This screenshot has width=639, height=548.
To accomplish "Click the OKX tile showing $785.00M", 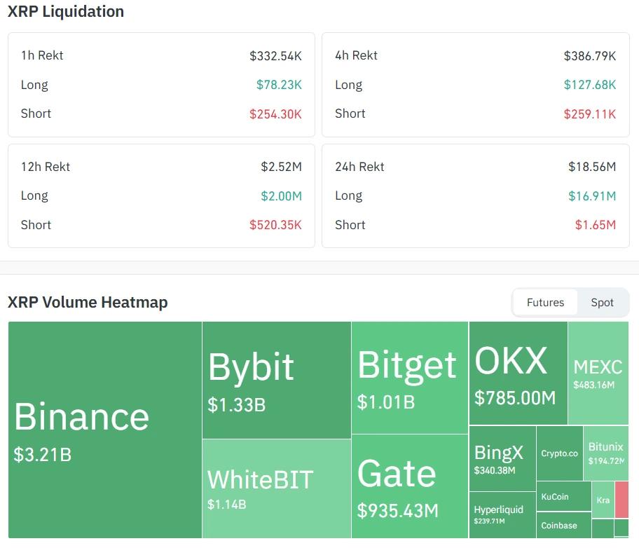I will pos(518,371).
